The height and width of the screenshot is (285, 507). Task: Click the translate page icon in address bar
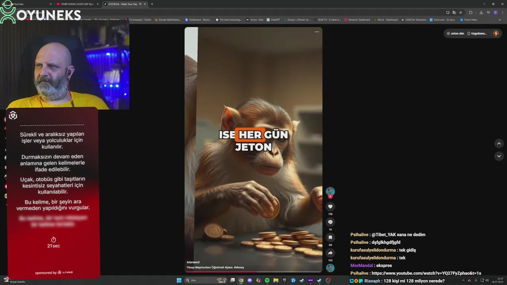coord(454,12)
